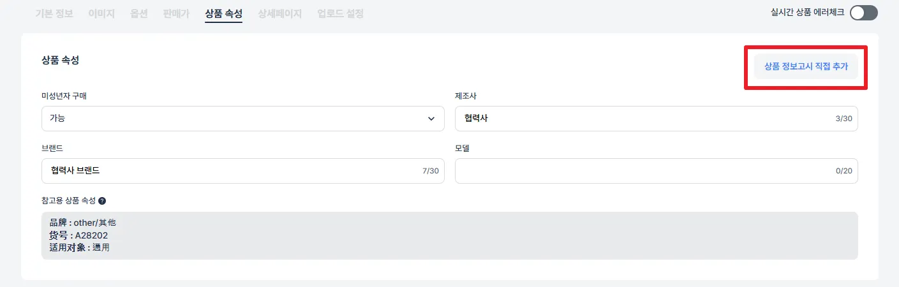Viewport: 899px width, 287px height.
Task: Switch to the 업로드 설정 tab
Action: point(340,13)
